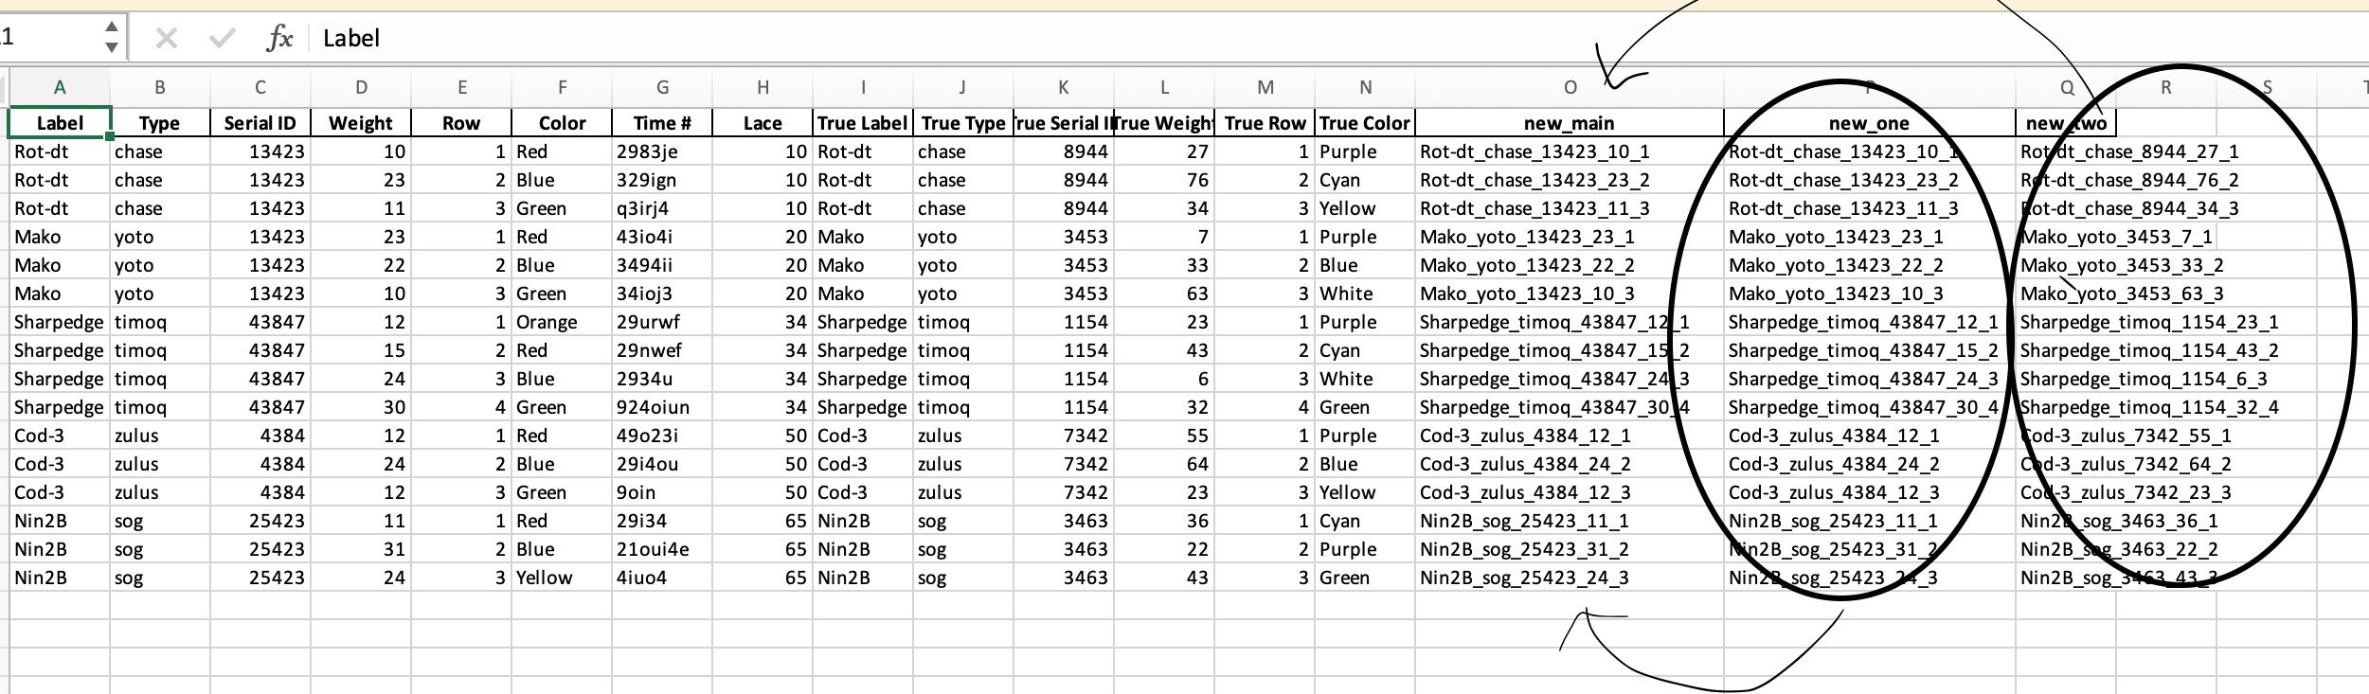Select cell containing '924oiun'

pos(662,407)
